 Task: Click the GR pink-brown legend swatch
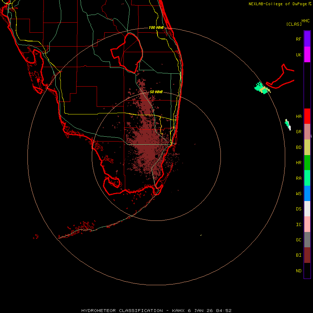(307, 131)
